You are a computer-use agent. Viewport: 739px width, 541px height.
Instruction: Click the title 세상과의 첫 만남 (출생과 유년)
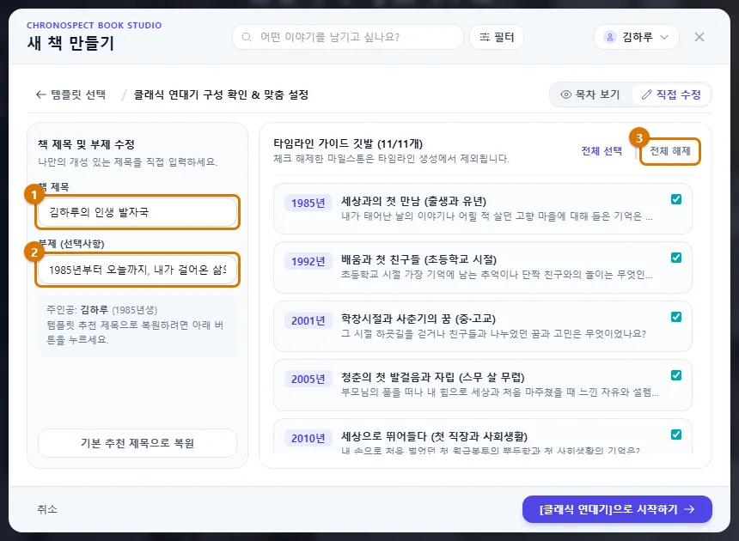(413, 201)
